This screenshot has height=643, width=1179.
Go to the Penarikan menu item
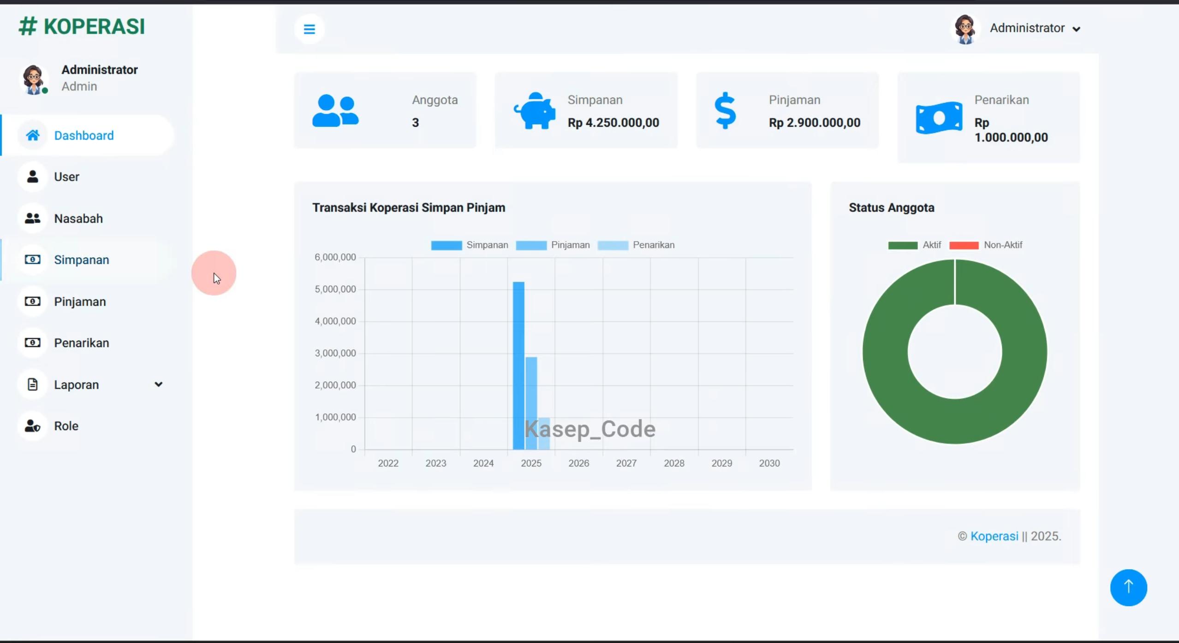[x=88, y=342]
